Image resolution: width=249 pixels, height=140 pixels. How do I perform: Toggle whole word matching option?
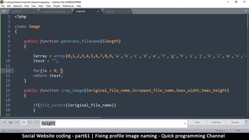pos(17,122)
